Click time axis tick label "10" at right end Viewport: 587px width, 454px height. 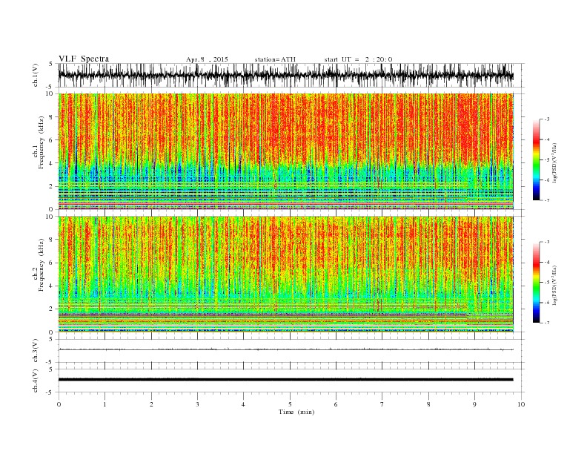(x=521, y=404)
